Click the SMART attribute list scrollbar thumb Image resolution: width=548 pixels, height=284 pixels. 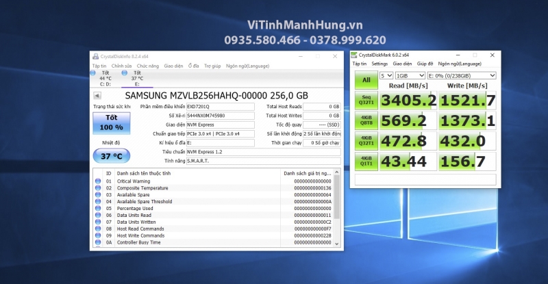tap(337, 197)
